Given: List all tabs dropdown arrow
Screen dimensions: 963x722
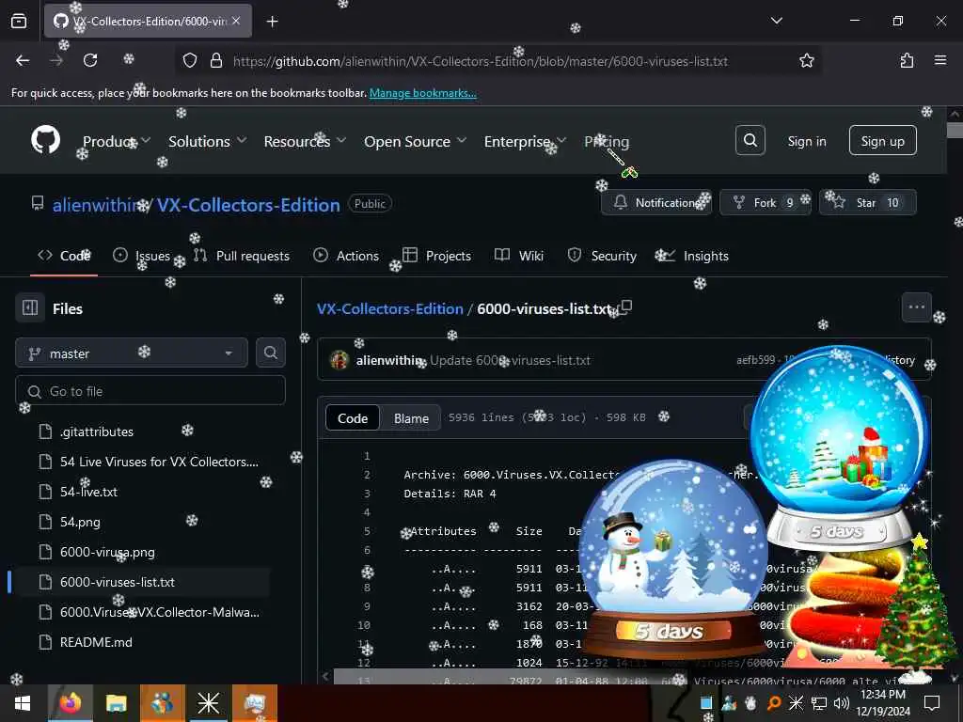Looking at the screenshot, I should coord(776,21).
